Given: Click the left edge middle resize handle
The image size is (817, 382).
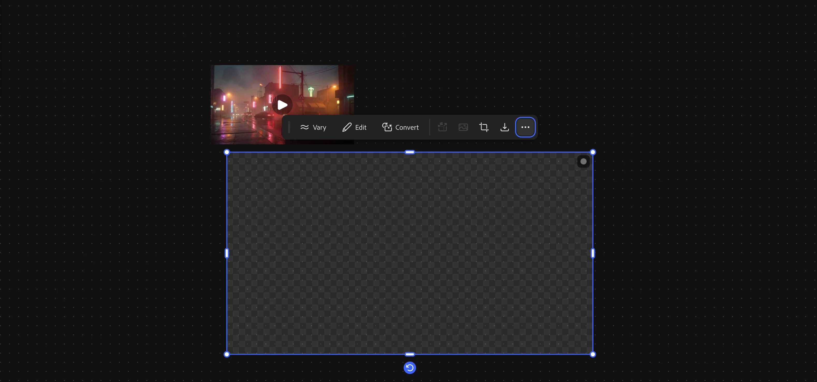Looking at the screenshot, I should tap(227, 253).
